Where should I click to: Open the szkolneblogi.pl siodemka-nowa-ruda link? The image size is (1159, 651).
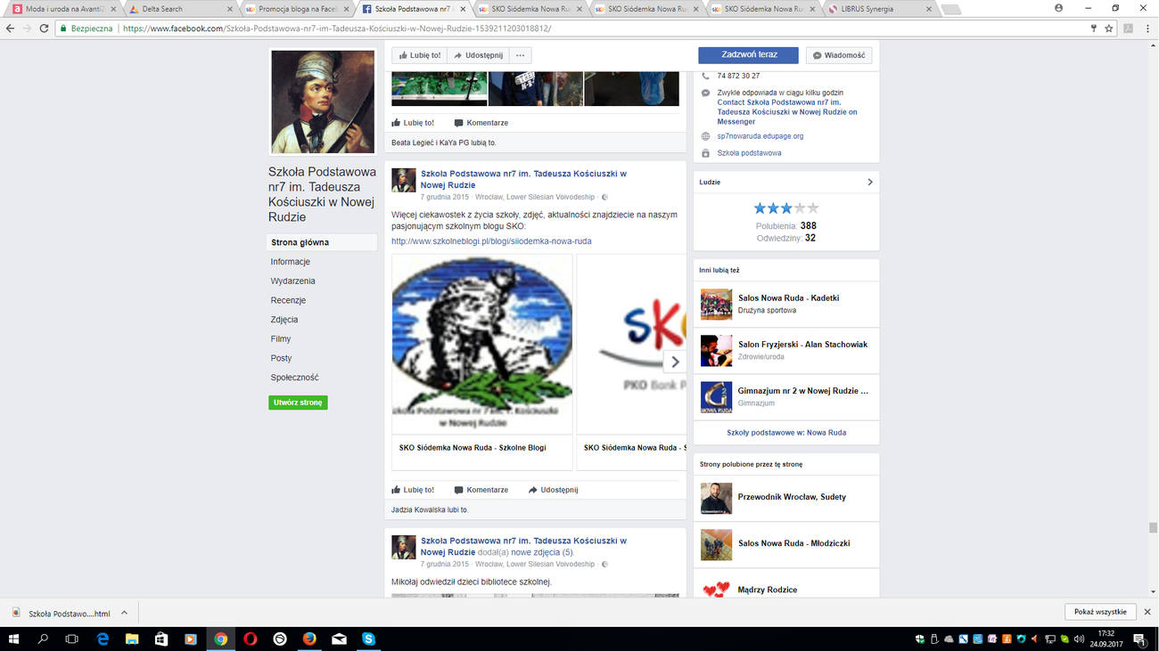click(x=491, y=241)
